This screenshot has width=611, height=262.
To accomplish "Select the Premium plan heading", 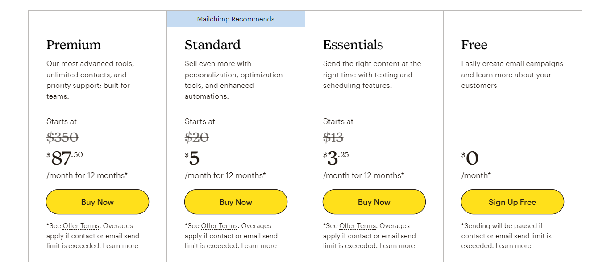I will pos(74,45).
